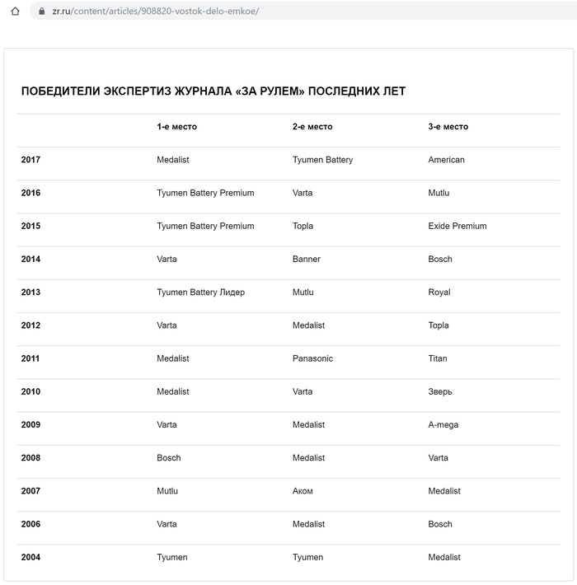The height and width of the screenshot is (585, 577).
Task: Select the 2017 year row label
Action: pyautogui.click(x=30, y=160)
